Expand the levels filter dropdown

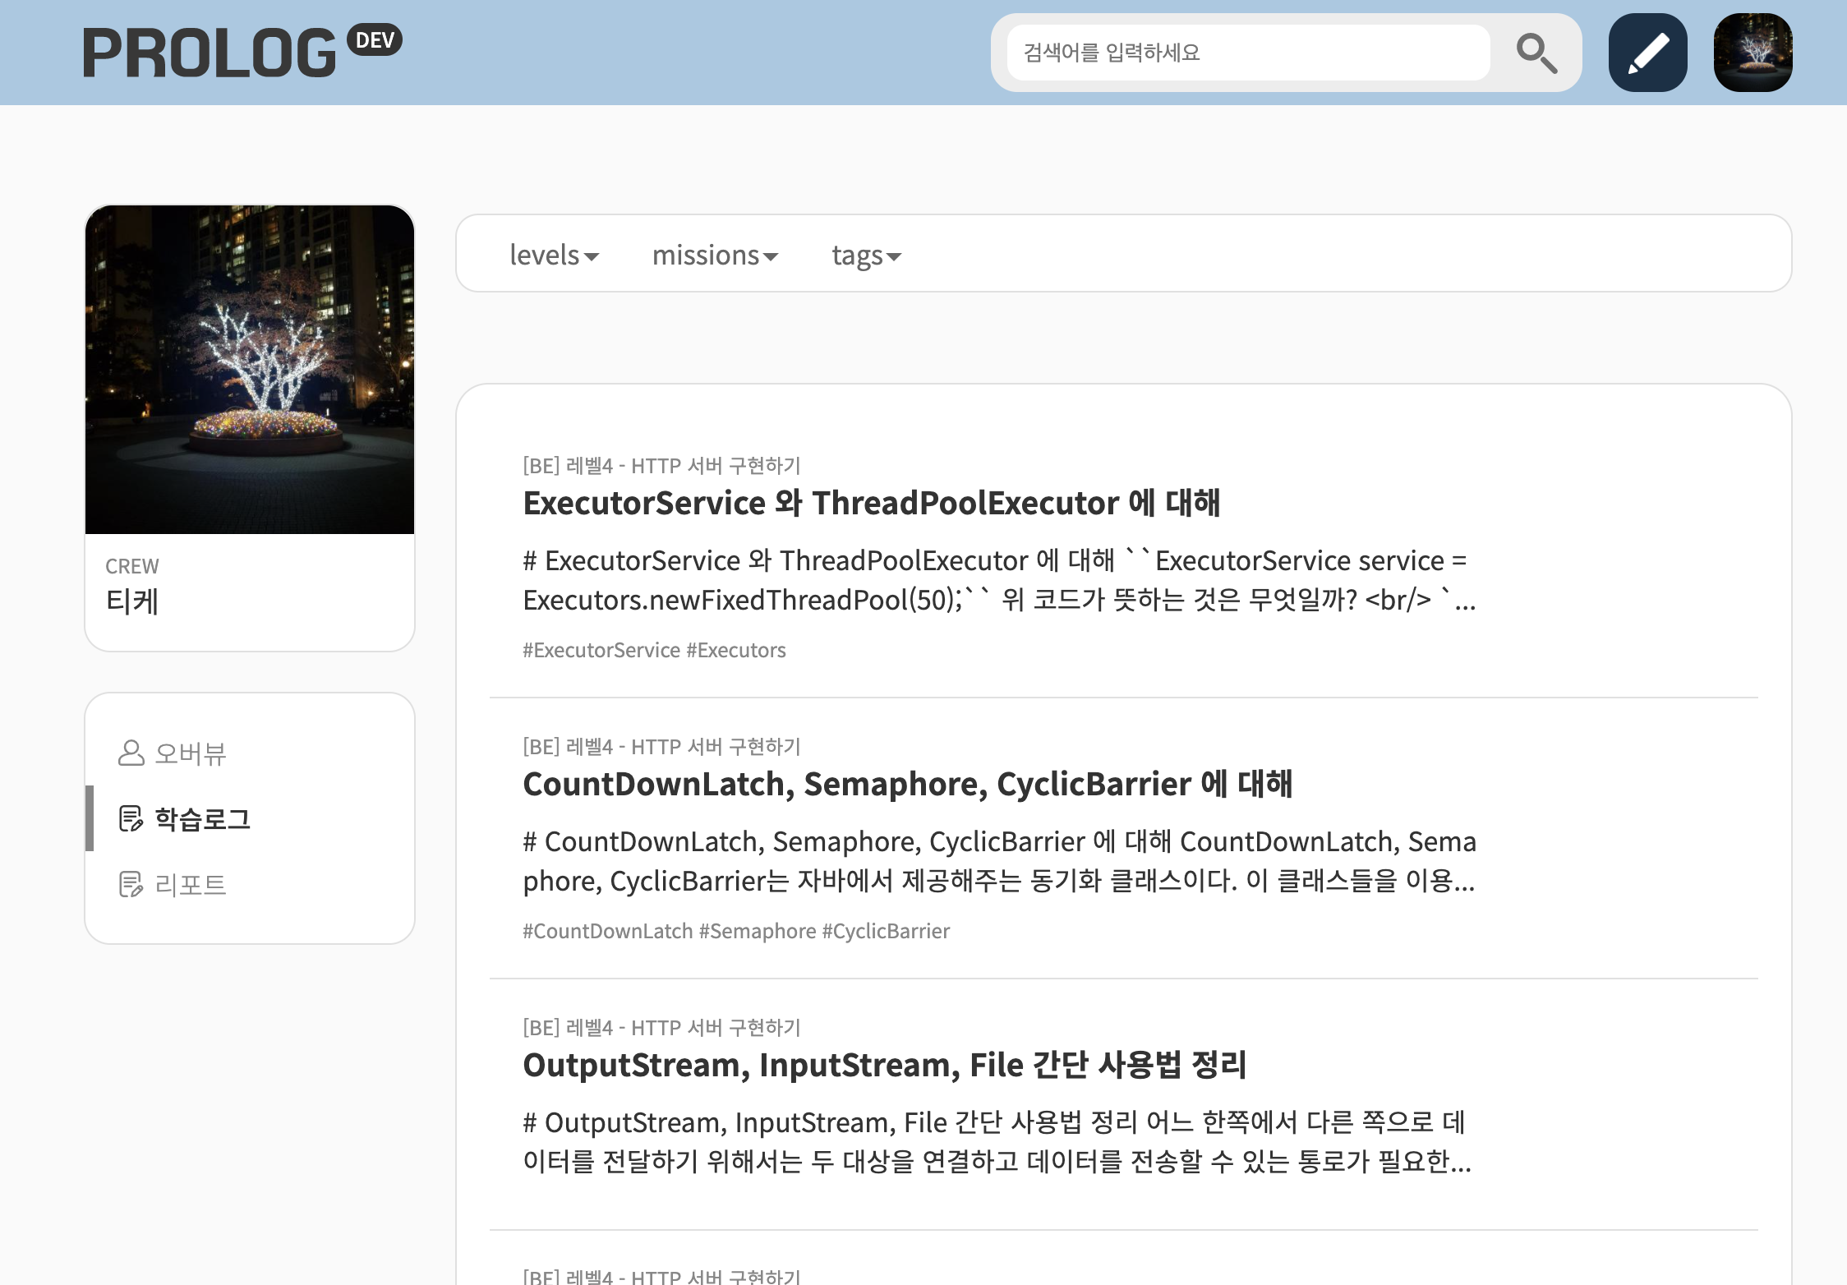point(554,255)
